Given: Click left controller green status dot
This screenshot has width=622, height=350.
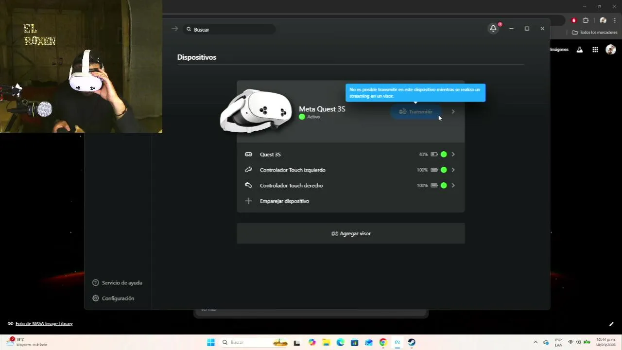Looking at the screenshot, I should coord(444,170).
